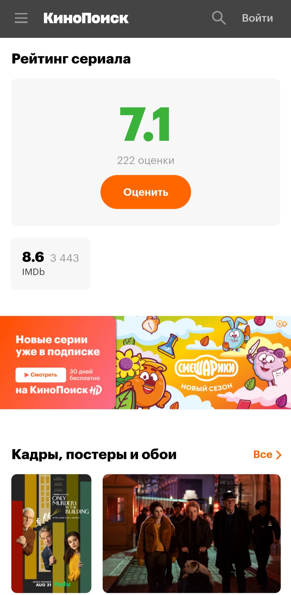Open the IMDb 8.6 rating card
291x595 pixels.
click(x=50, y=263)
